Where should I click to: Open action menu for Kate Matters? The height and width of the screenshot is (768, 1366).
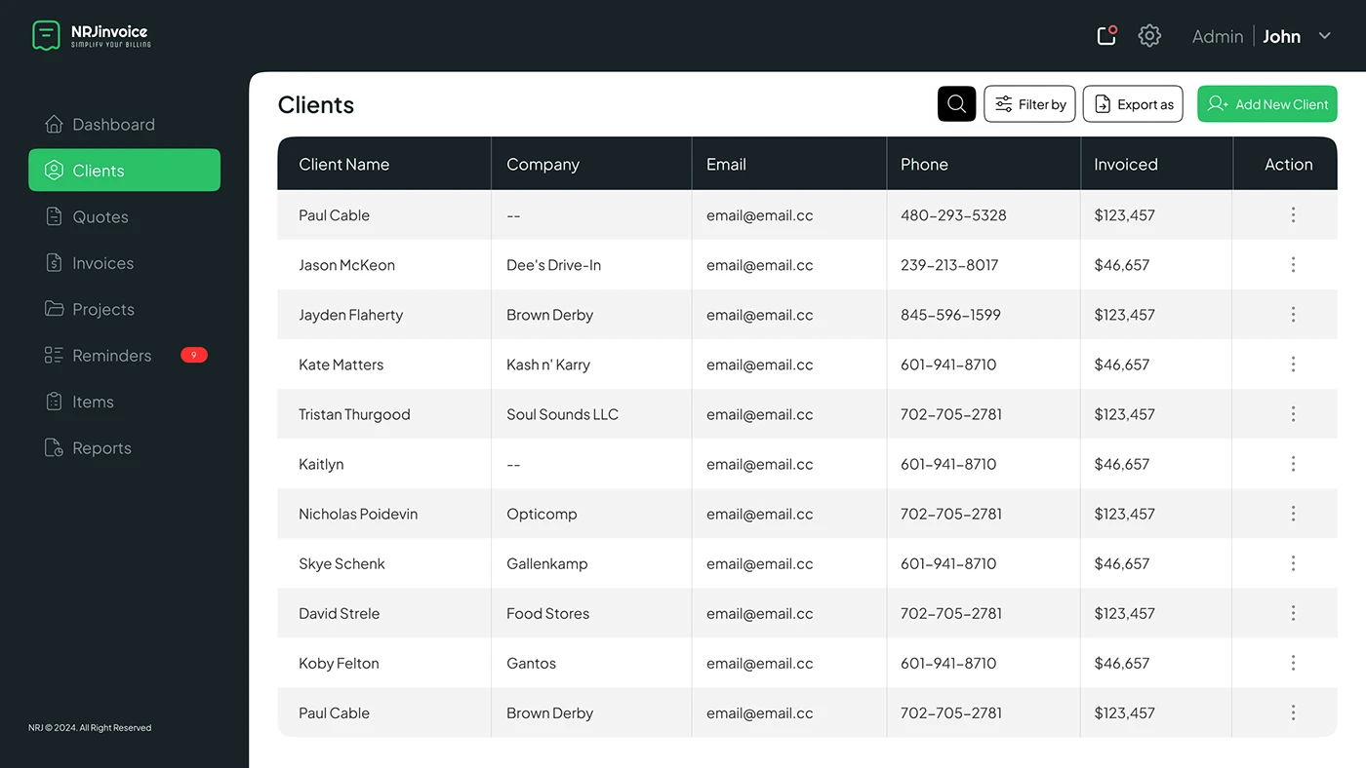click(1293, 365)
